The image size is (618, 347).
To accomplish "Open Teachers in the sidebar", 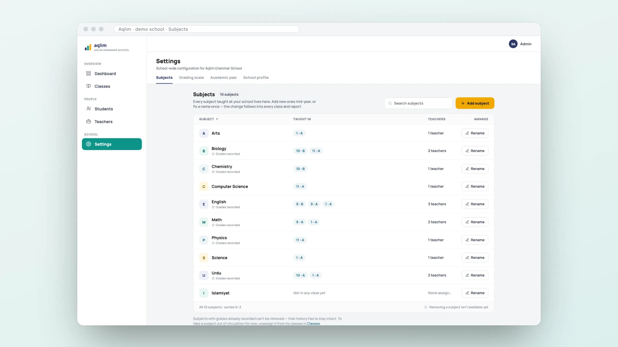I will 112,121.
